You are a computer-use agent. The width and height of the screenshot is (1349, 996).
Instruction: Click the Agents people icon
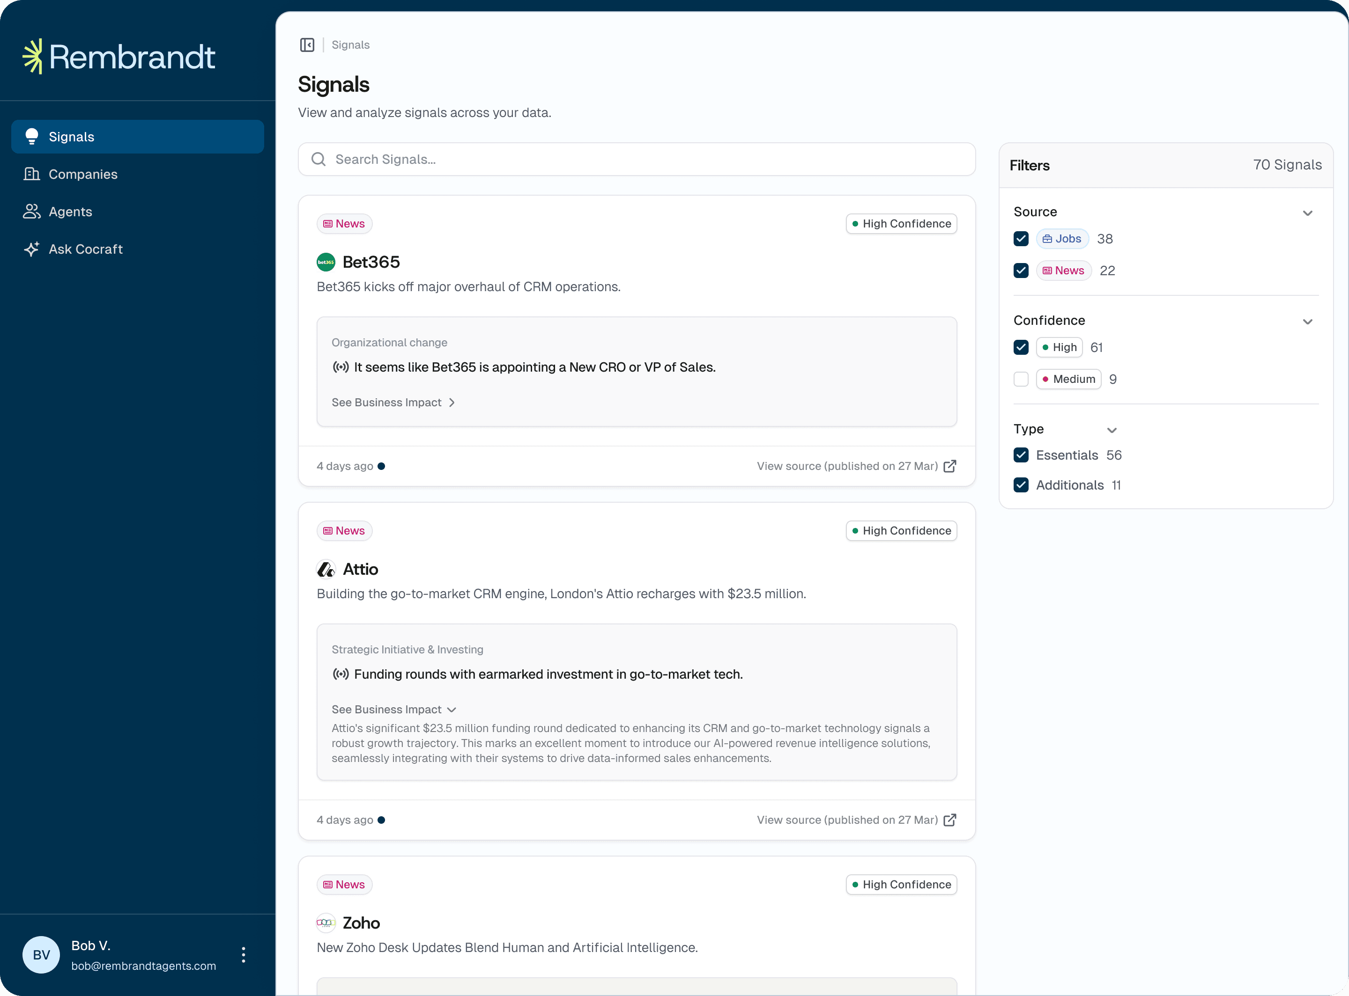(32, 212)
